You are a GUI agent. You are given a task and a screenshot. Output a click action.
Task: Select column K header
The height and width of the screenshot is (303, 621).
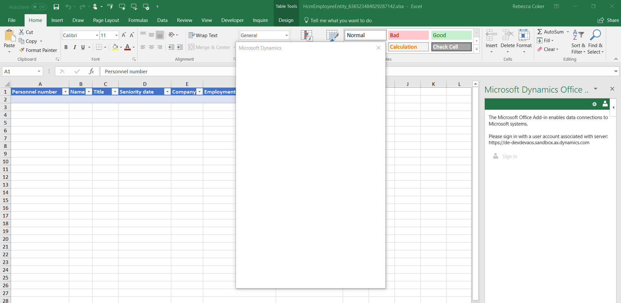tap(433, 84)
